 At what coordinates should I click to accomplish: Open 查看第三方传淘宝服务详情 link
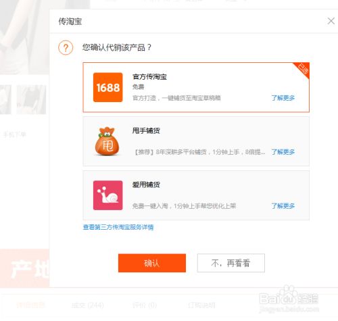(118, 227)
